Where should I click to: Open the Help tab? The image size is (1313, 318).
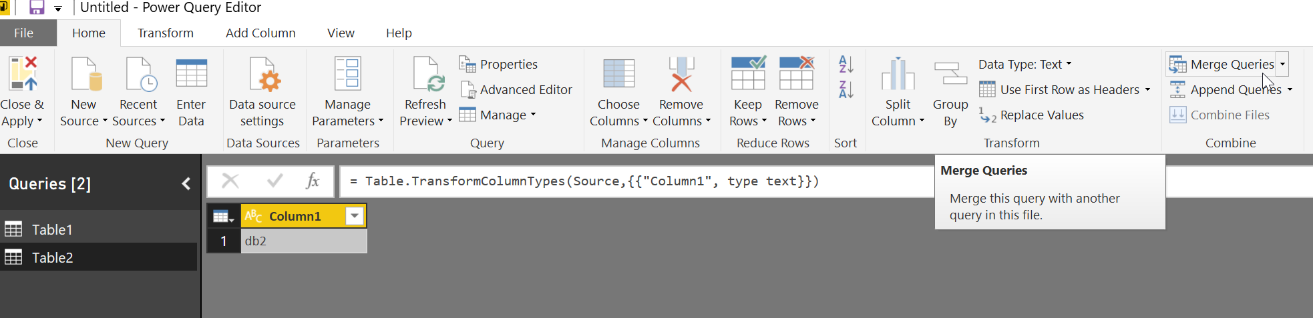click(x=399, y=33)
